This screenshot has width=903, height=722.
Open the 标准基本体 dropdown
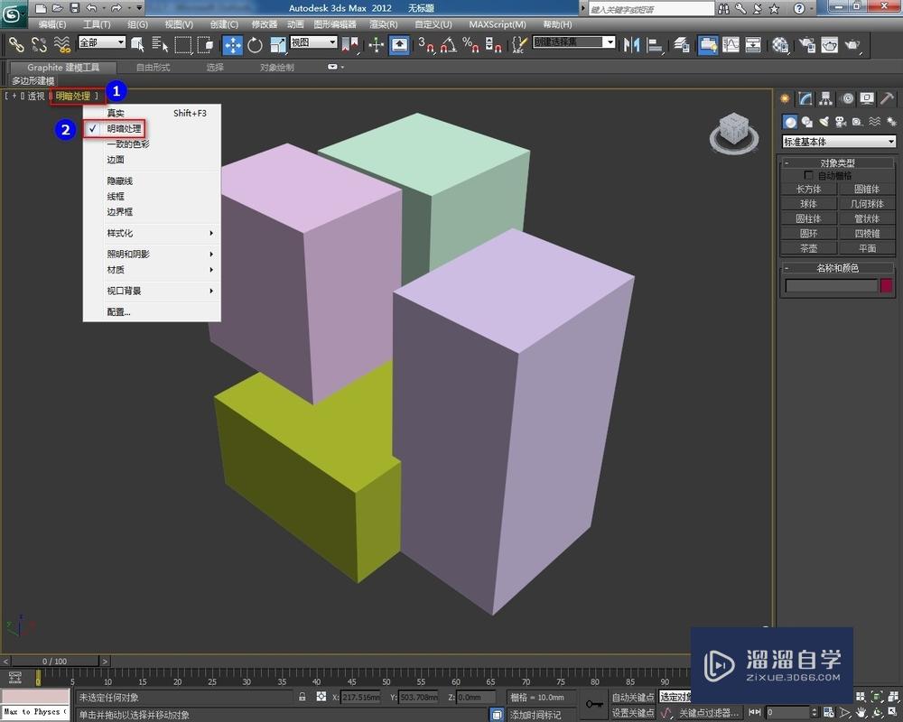839,142
